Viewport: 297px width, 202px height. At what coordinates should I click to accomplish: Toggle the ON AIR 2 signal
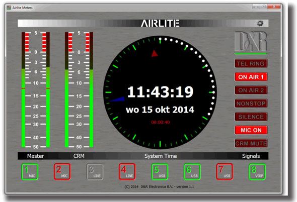click(x=251, y=90)
